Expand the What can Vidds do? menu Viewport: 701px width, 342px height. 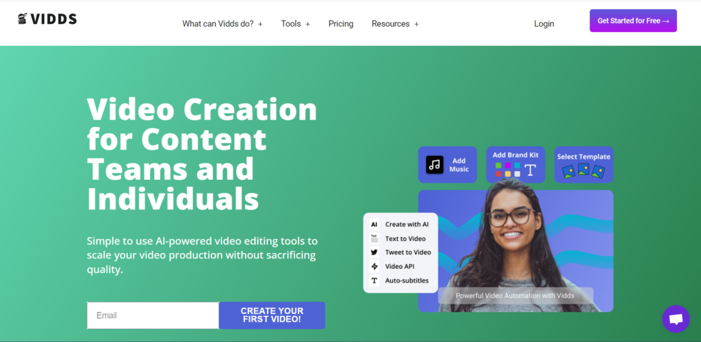tap(222, 24)
